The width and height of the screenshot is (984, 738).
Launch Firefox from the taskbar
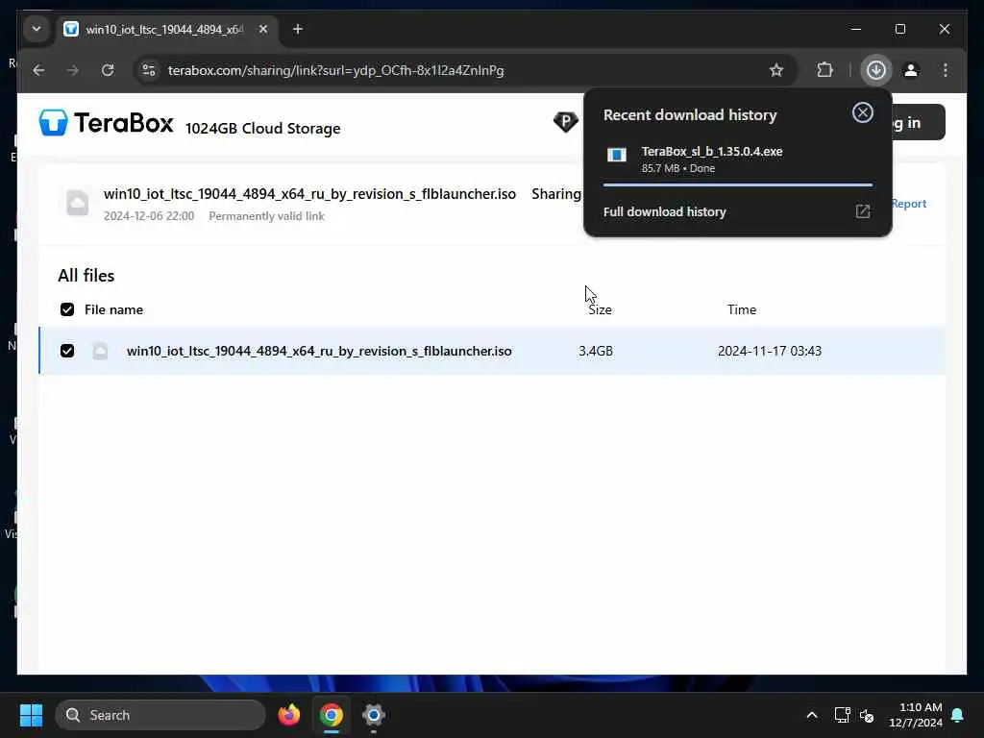(289, 715)
